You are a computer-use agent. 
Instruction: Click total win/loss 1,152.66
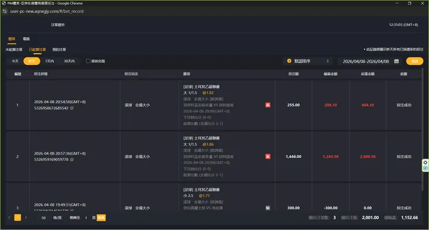point(409,218)
